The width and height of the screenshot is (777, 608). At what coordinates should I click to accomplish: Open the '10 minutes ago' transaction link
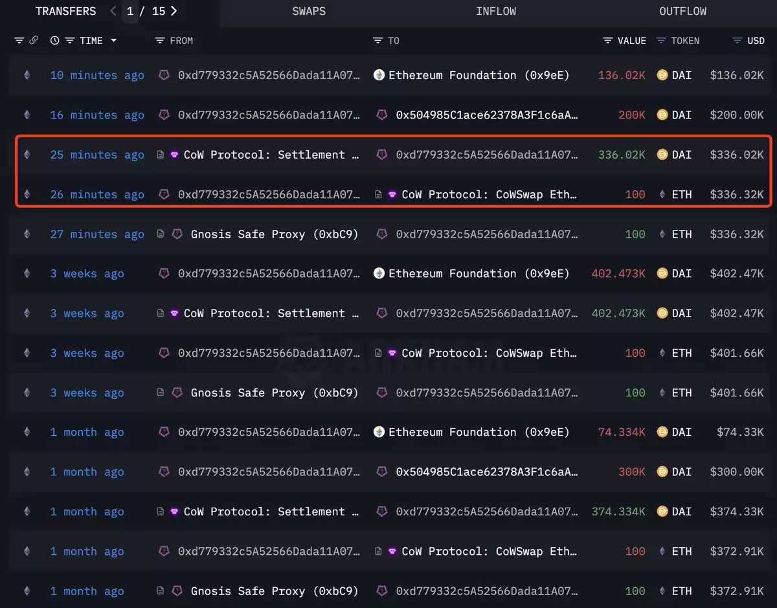(x=97, y=75)
